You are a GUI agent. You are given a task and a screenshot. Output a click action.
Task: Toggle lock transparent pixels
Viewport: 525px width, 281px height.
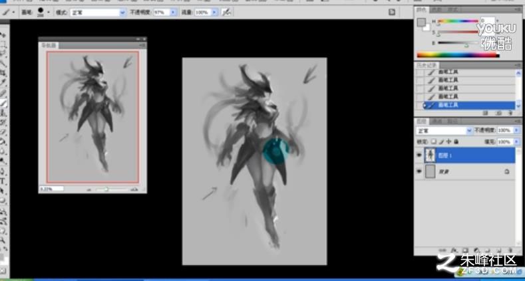coord(434,141)
